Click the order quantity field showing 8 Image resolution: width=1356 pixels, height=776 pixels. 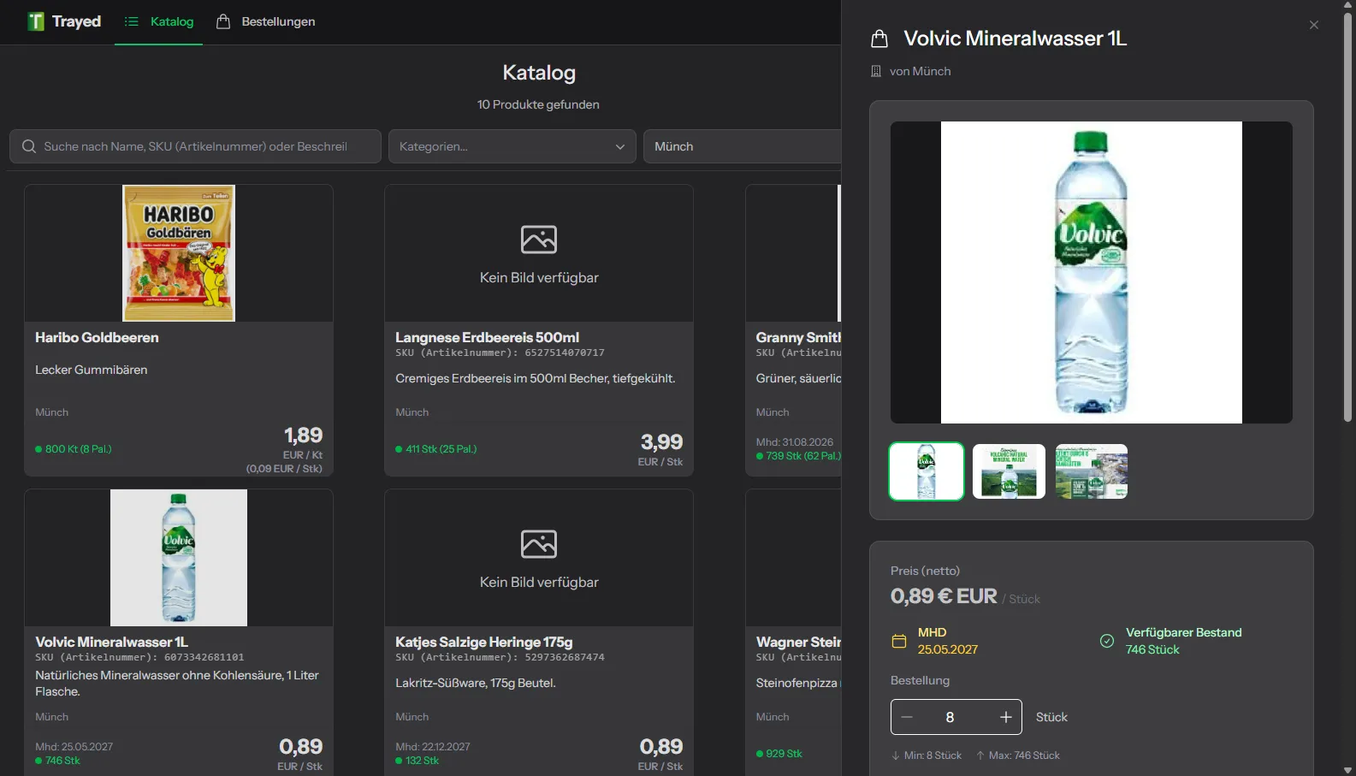tap(950, 717)
